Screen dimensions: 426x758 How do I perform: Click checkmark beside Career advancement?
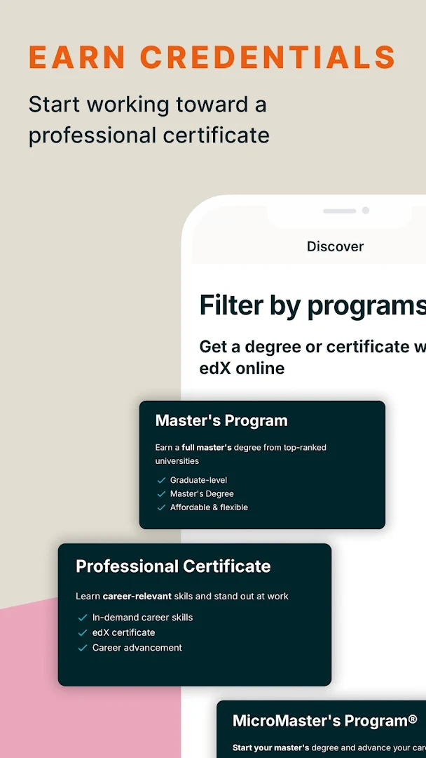point(83,648)
